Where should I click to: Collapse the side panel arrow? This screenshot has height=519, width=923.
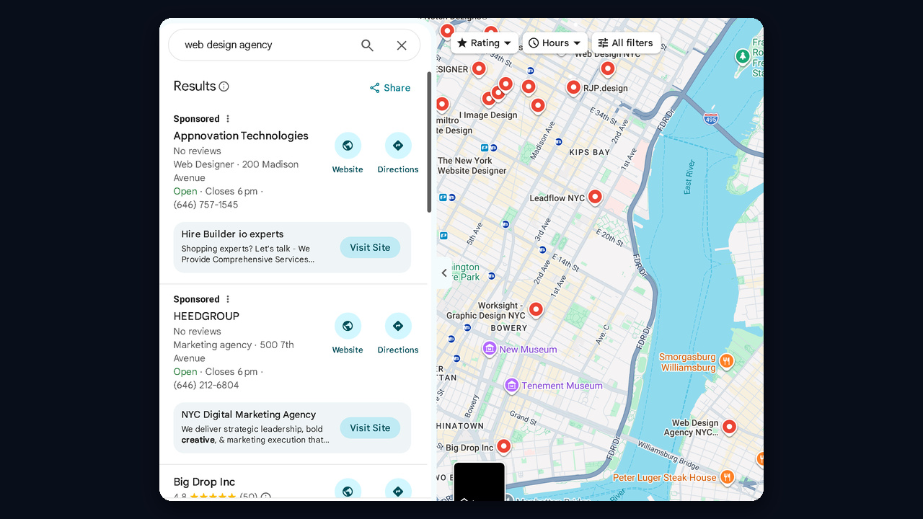(x=444, y=272)
